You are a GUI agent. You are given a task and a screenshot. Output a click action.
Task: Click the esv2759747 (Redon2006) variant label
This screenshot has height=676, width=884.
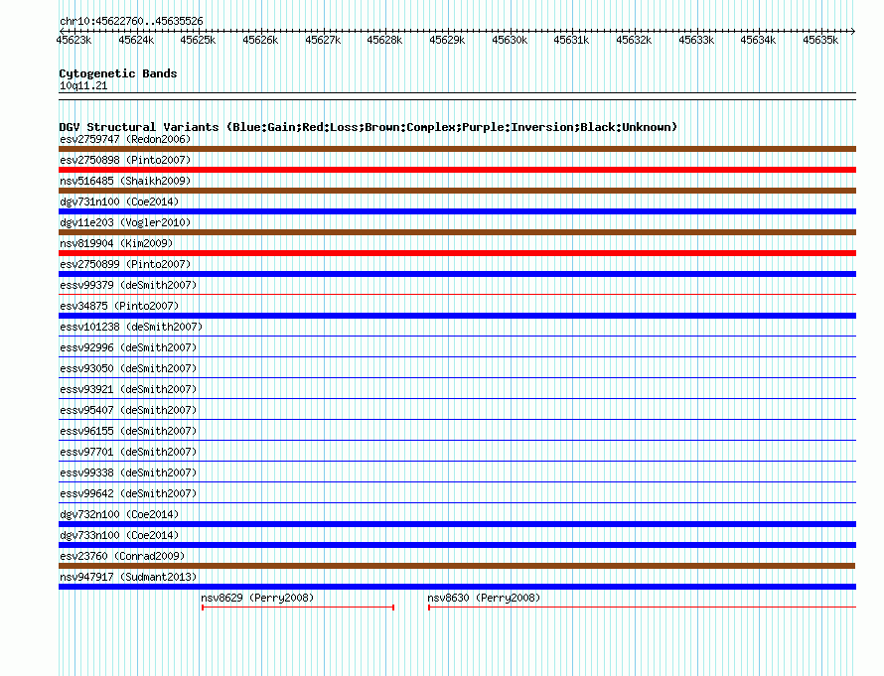125,139
